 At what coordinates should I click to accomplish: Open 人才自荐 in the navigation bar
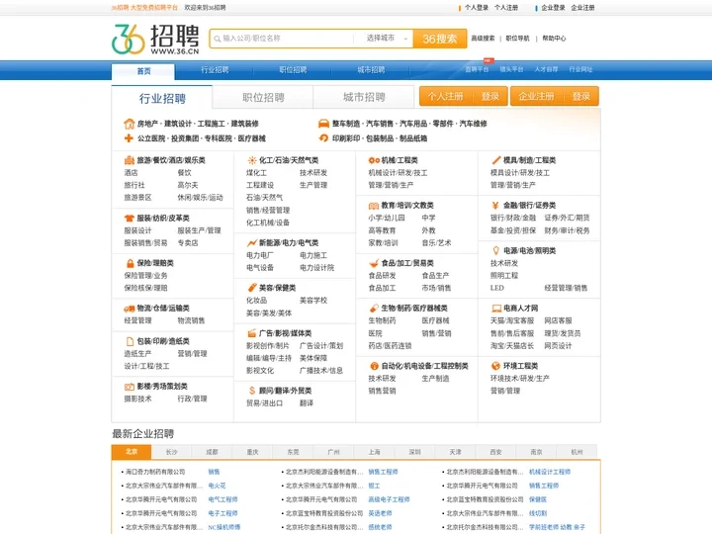(x=546, y=69)
